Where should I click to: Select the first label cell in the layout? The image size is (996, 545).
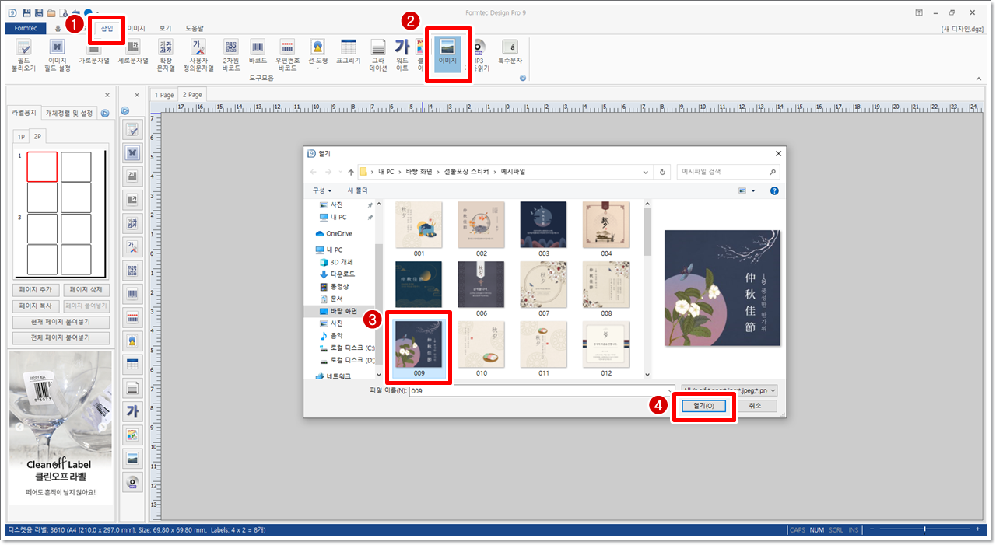tap(42, 166)
